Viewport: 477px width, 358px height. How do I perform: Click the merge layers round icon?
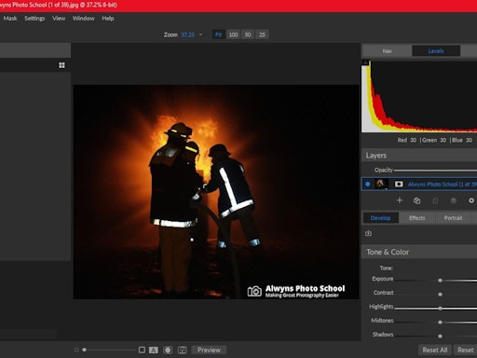(x=454, y=200)
